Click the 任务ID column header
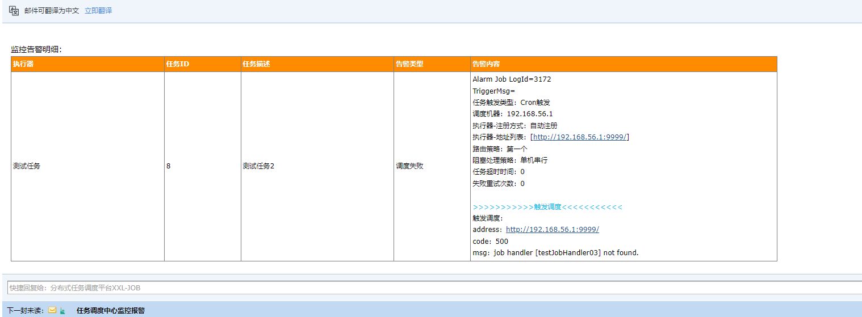The image size is (862, 317). coord(203,64)
